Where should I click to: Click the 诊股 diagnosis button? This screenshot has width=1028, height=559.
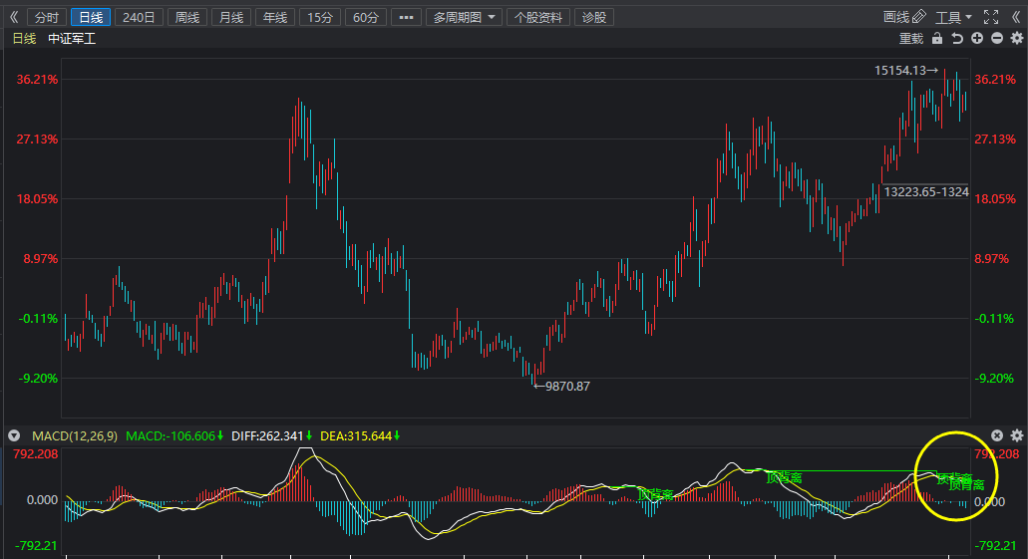(x=594, y=17)
